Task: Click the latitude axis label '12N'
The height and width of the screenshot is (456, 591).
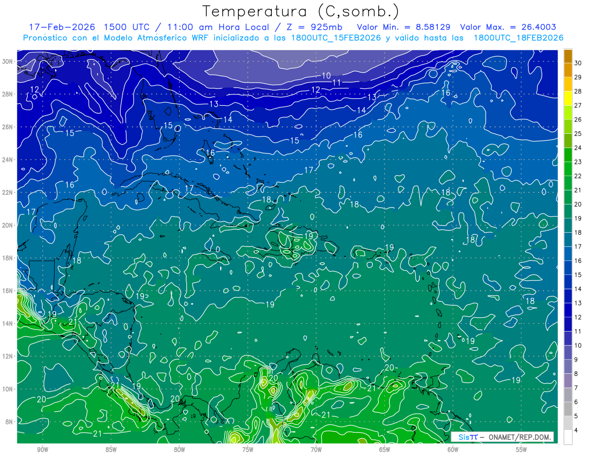Action: tap(7, 356)
